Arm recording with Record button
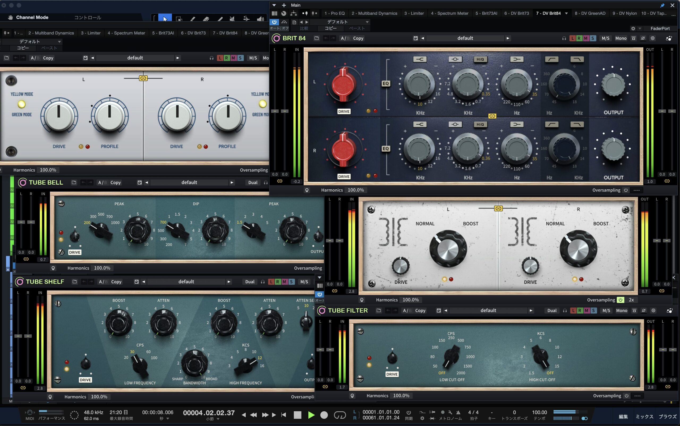This screenshot has width=680, height=426. pyautogui.click(x=324, y=415)
